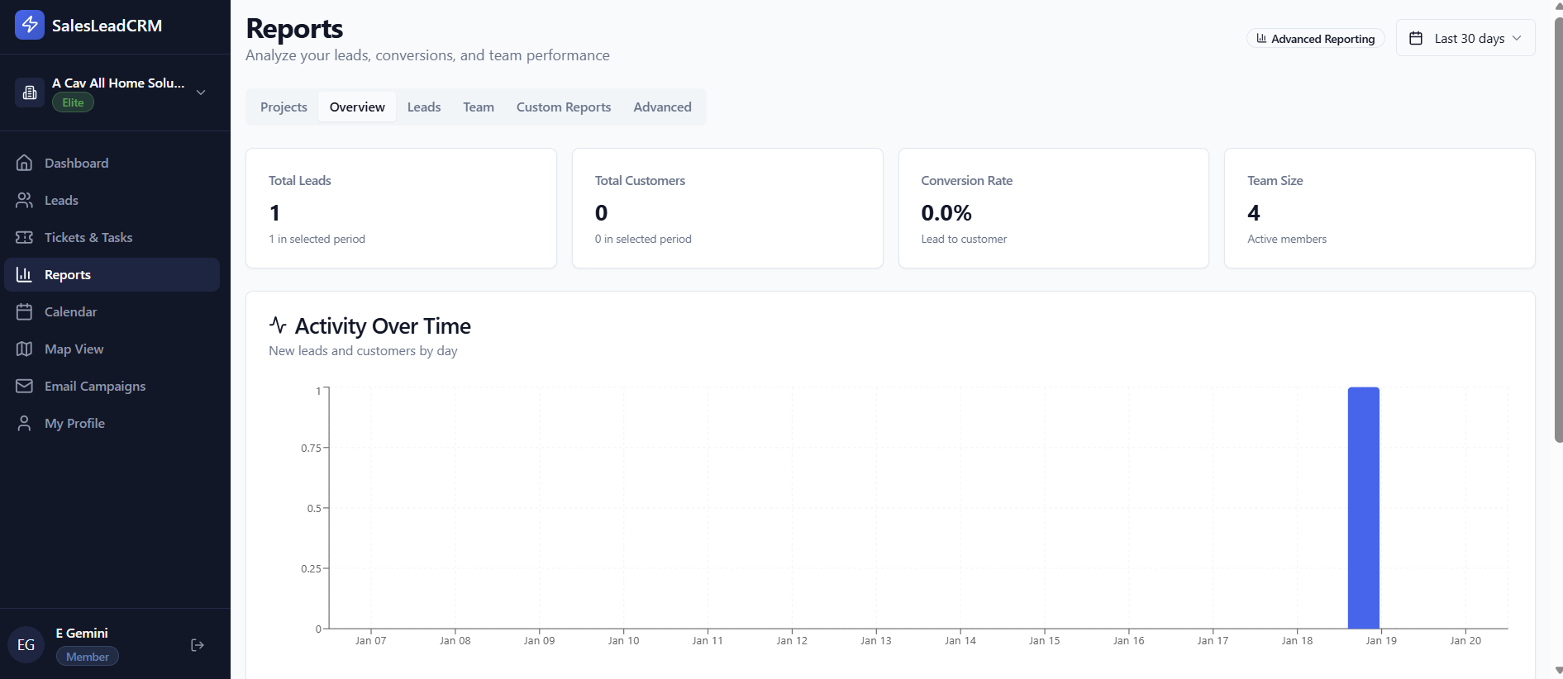Click the Total Leads card

(401, 208)
